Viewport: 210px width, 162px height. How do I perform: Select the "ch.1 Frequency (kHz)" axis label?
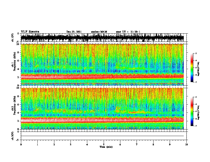[14, 62]
